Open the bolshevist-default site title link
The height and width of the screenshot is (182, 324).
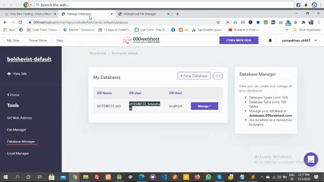point(29,59)
